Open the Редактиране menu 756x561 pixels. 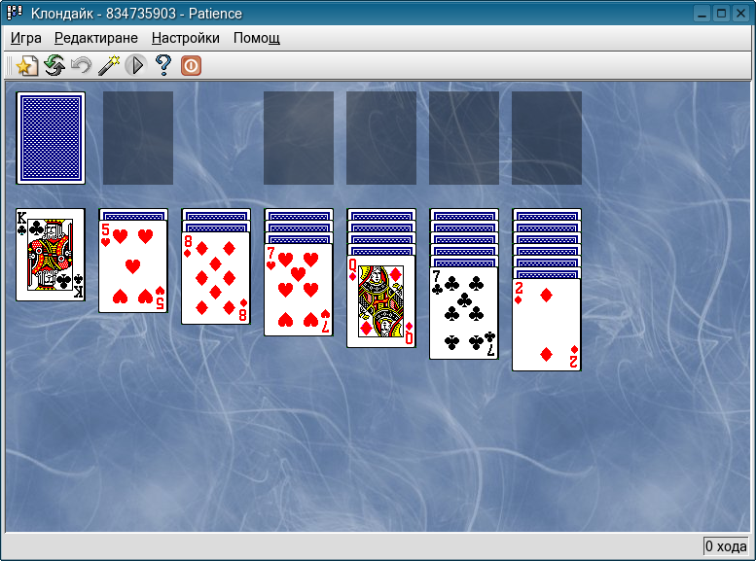(96, 39)
